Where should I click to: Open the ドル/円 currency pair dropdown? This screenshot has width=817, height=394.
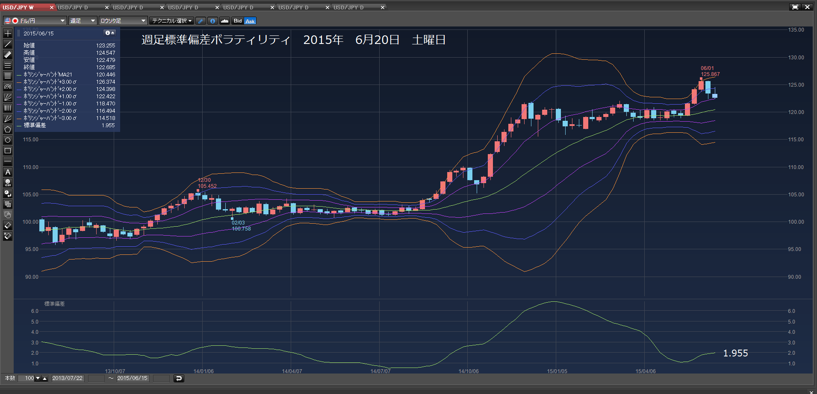pos(35,20)
